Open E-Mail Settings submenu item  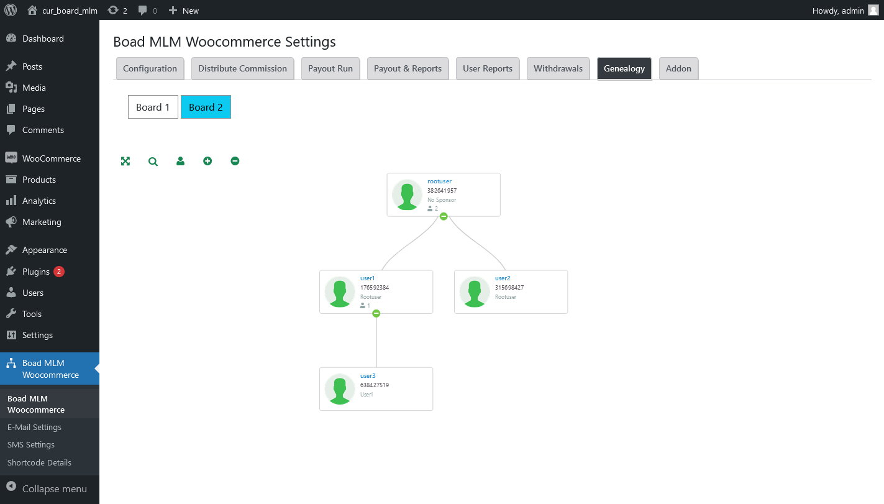coord(34,427)
